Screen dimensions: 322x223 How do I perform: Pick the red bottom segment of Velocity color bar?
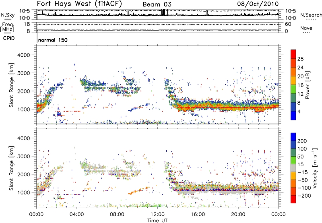[293, 199]
